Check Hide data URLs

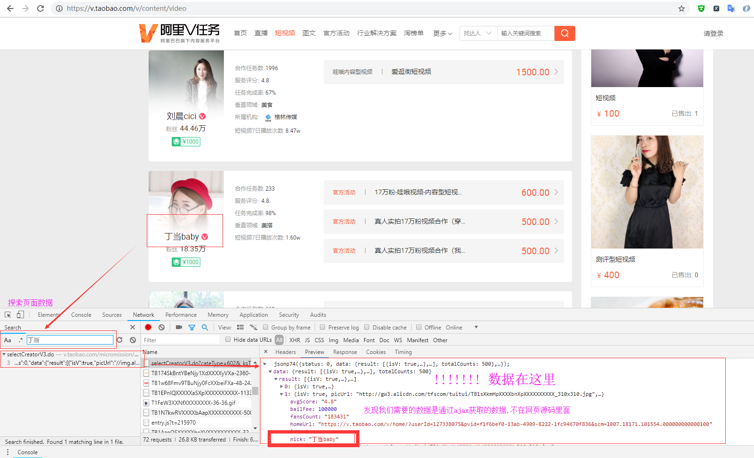coord(228,339)
